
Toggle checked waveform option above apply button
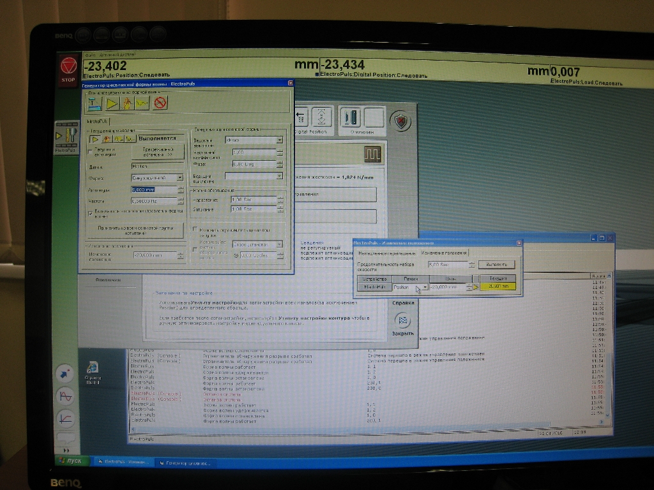tap(90, 213)
